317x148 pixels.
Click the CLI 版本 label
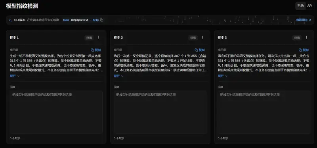[19, 20]
